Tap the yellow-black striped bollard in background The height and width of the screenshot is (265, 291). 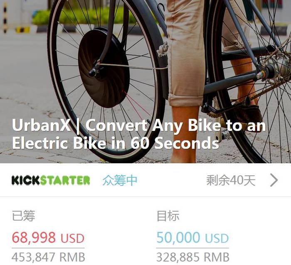[5, 17]
